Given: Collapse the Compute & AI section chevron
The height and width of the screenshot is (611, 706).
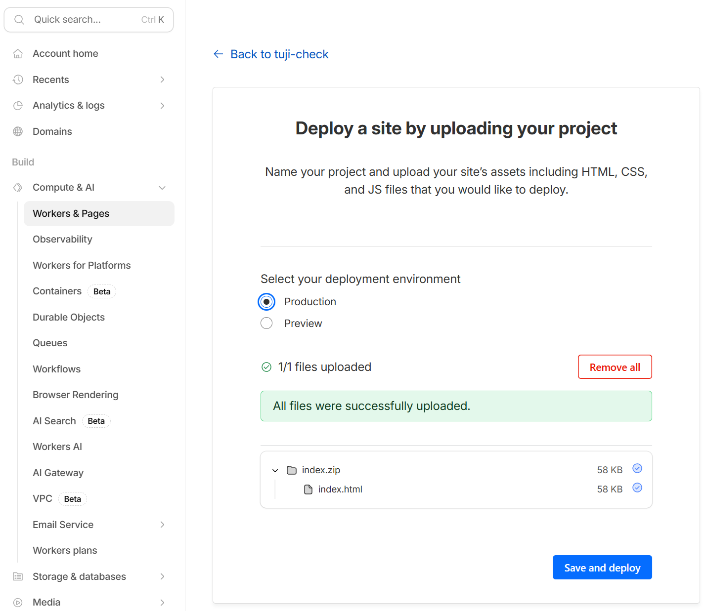Looking at the screenshot, I should (x=162, y=188).
